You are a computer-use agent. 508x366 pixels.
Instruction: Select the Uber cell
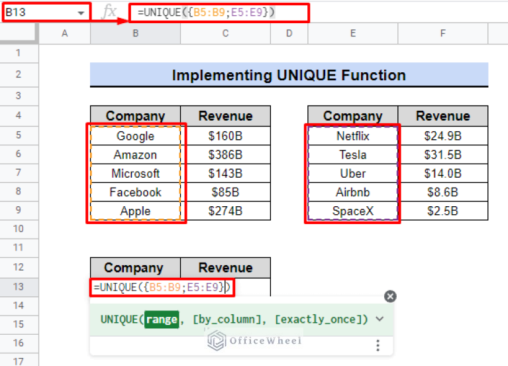click(353, 173)
